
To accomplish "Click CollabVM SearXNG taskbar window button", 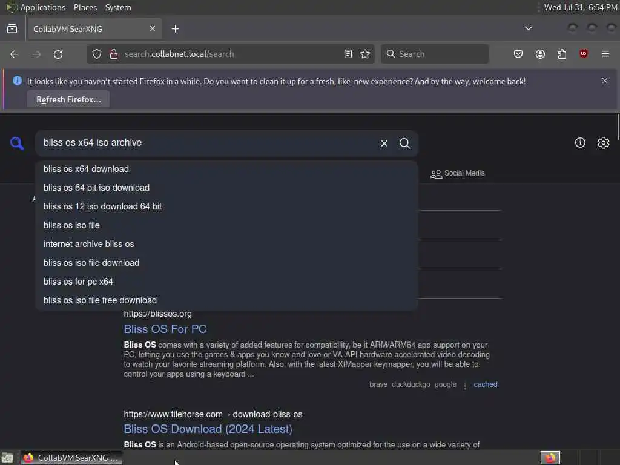I will click(72, 458).
